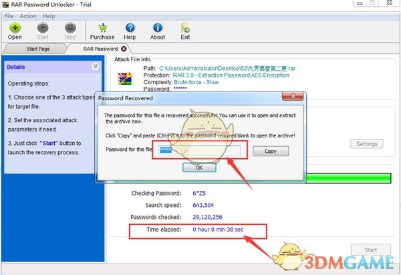Click the Search speed value 643,504
401x275 pixels.
click(x=203, y=205)
